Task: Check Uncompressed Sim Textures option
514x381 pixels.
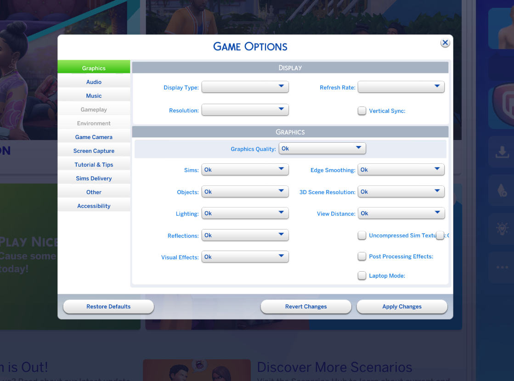Action: pos(362,235)
